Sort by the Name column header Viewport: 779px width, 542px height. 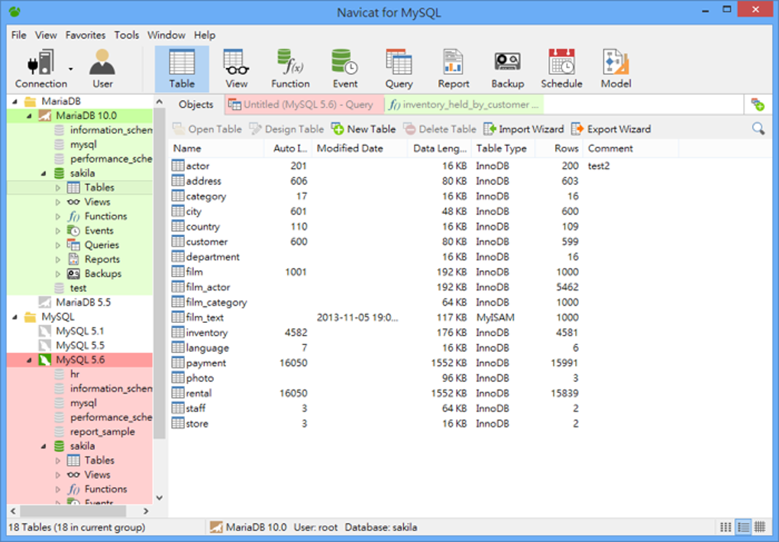click(217, 149)
